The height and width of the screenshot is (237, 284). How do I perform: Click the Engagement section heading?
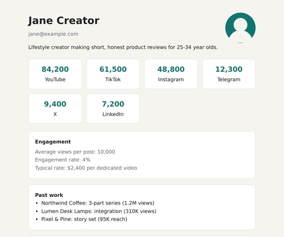53,142
